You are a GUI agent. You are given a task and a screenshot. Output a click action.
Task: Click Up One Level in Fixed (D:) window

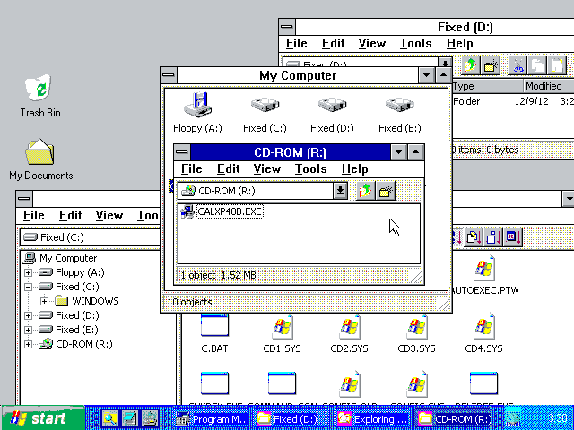pos(471,65)
